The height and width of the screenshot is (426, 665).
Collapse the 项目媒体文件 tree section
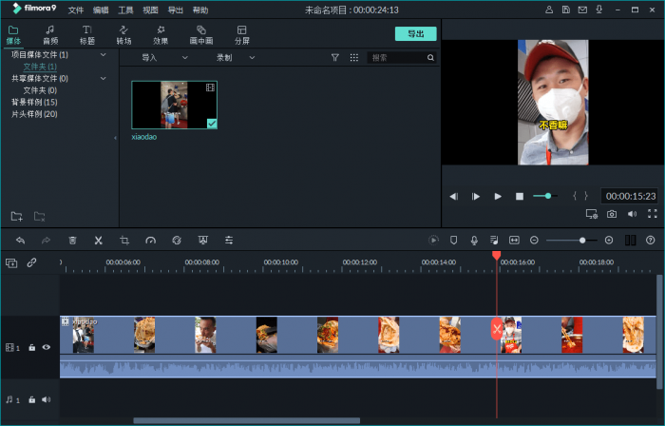click(x=104, y=55)
